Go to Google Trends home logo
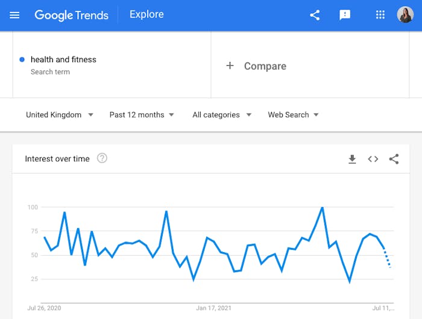 coord(71,15)
